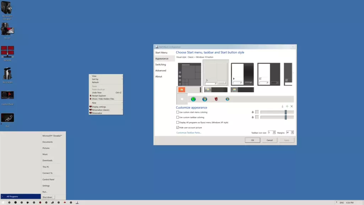Viewport: 364px width, 205px height.
Task: Select the Windows 7 orb start button
Action: [205, 99]
